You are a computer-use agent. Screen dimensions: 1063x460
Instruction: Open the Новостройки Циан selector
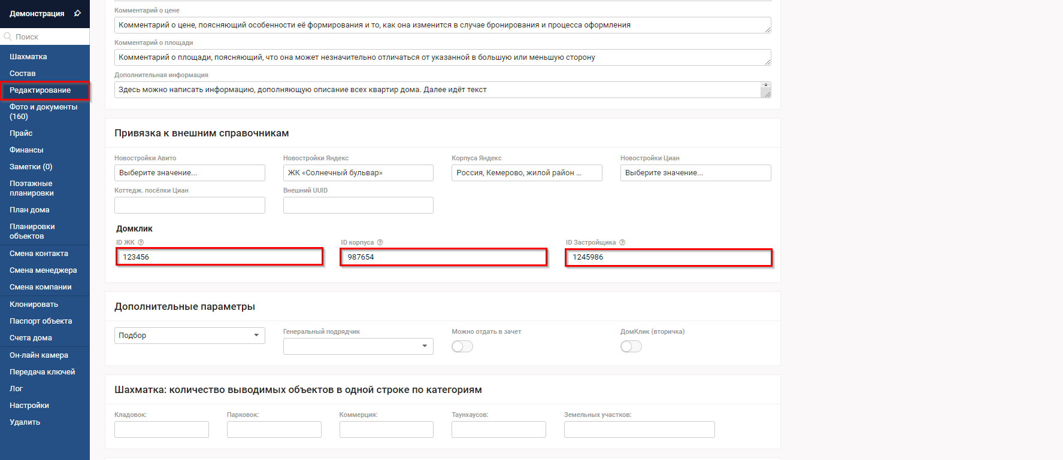tap(695, 173)
